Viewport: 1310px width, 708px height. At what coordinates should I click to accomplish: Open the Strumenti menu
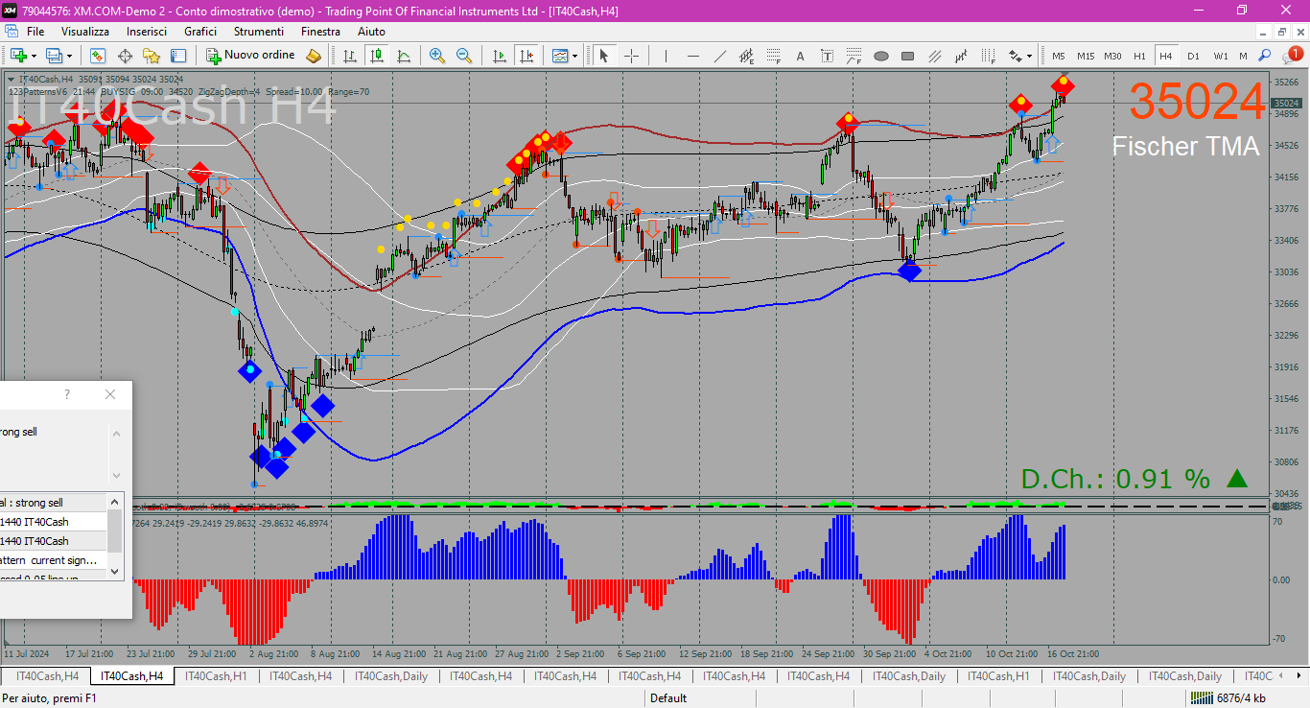tap(258, 32)
